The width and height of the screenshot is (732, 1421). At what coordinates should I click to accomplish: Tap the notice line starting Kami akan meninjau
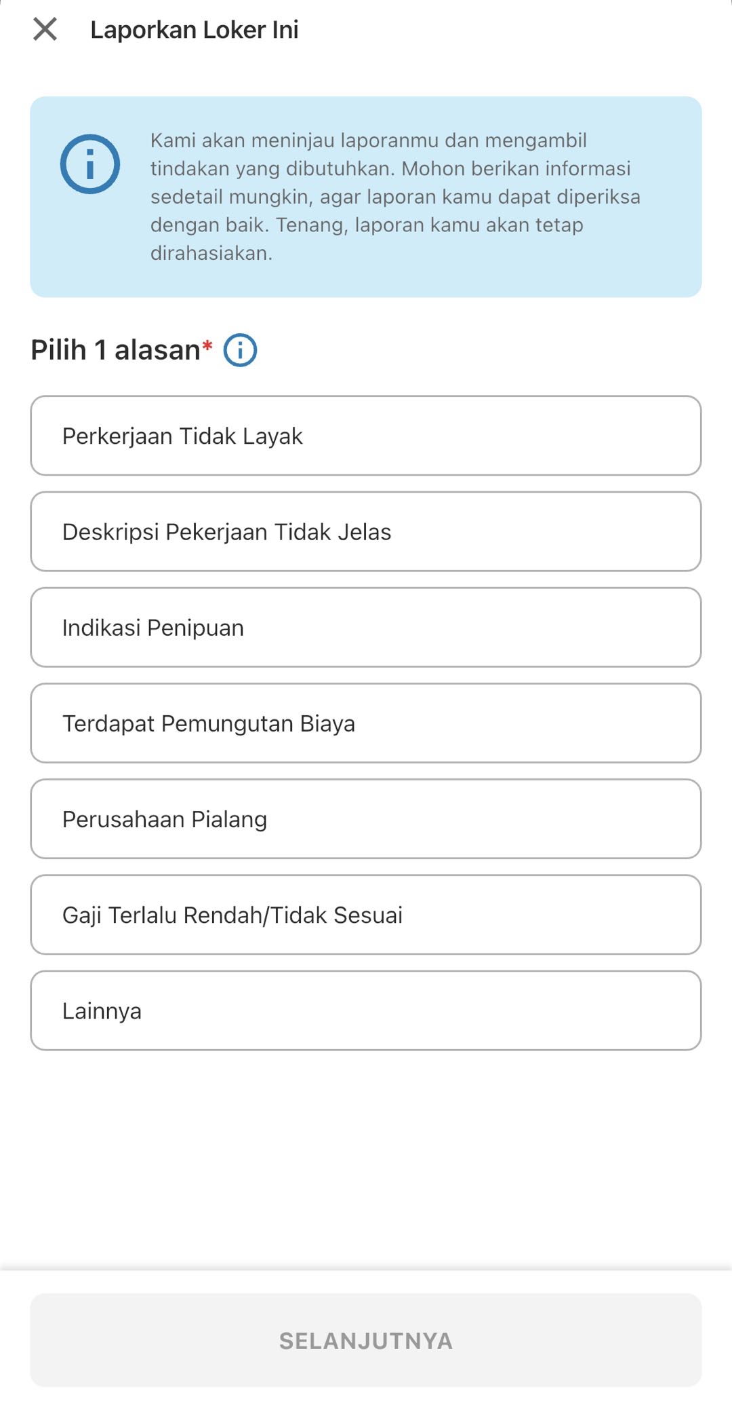point(368,140)
